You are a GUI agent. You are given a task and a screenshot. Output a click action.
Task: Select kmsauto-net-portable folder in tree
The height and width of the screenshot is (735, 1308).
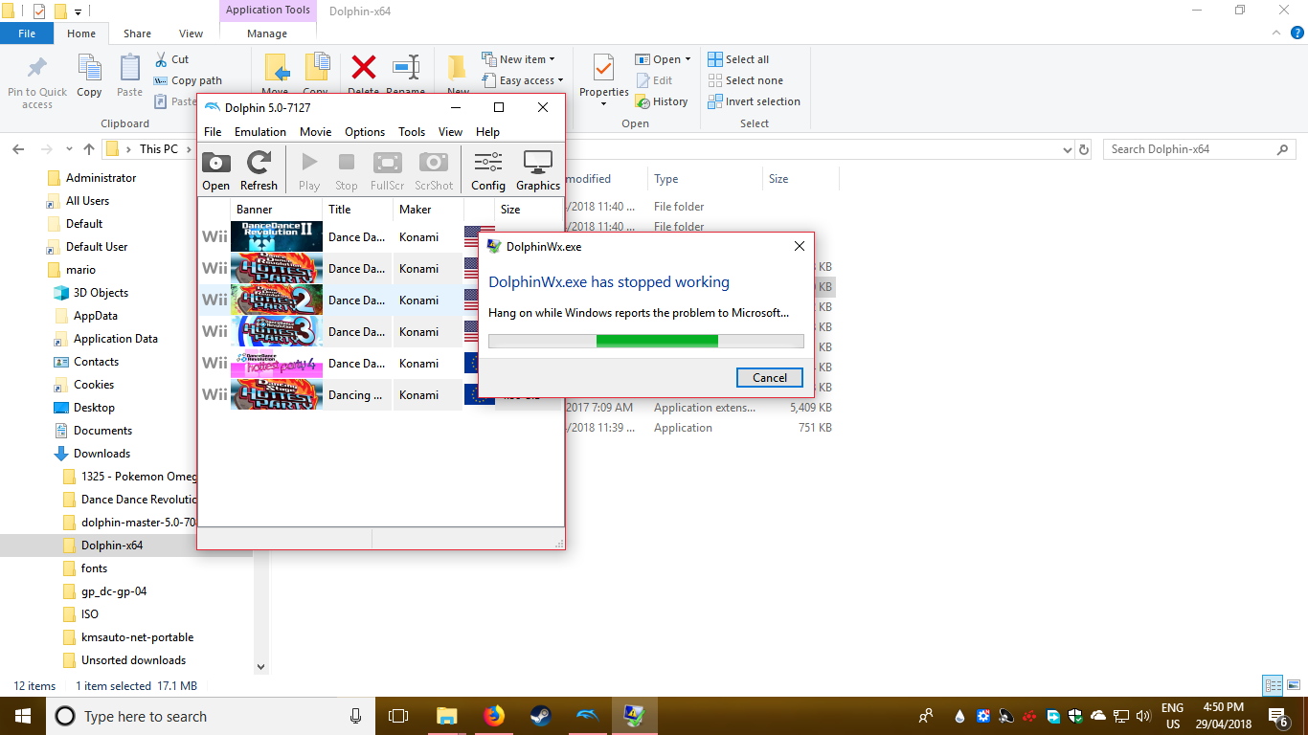(137, 637)
